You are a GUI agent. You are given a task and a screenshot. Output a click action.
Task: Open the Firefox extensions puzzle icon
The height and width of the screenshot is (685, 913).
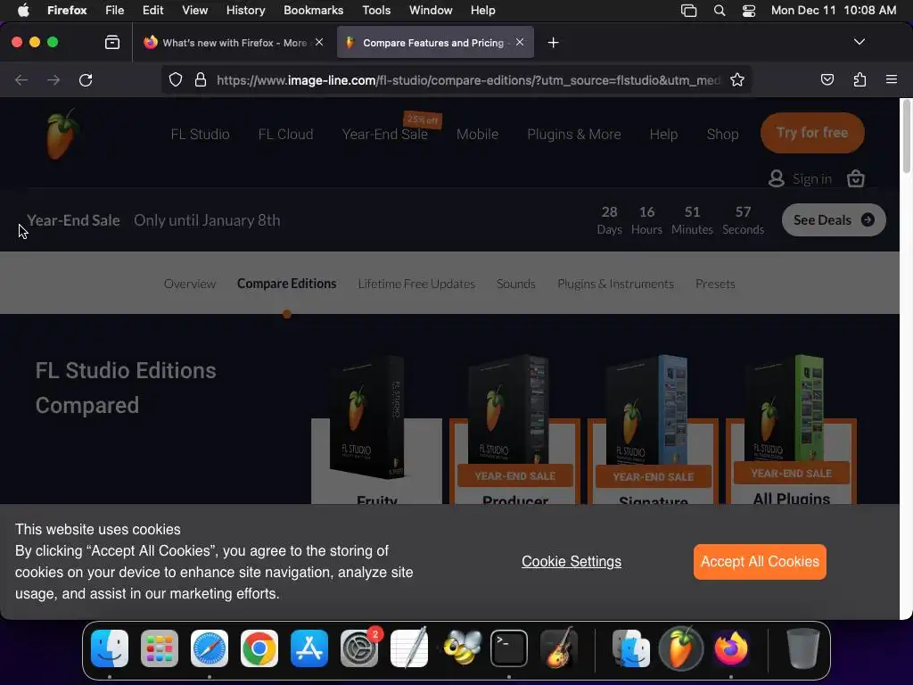[860, 79]
